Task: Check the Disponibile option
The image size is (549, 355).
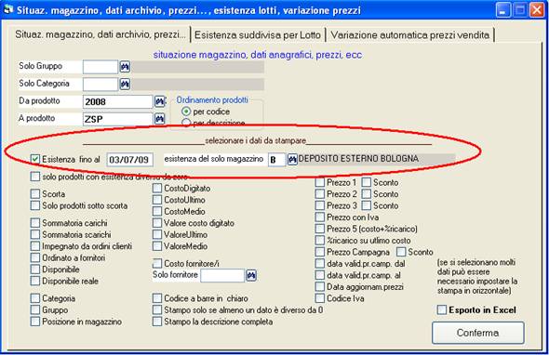Action: point(35,270)
